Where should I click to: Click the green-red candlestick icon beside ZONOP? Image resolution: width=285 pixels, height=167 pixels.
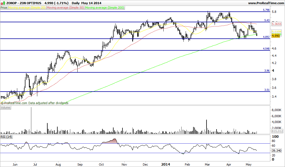click(x=3, y=3)
